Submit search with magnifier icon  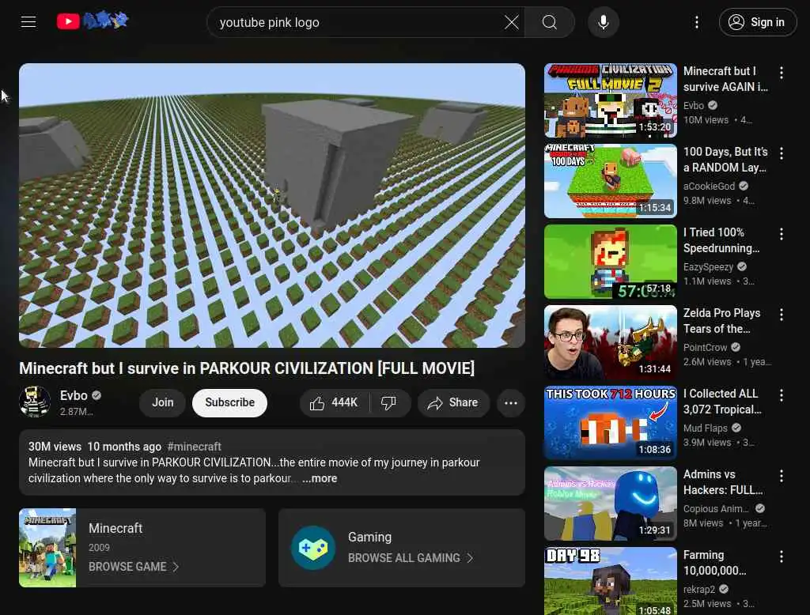[549, 22]
